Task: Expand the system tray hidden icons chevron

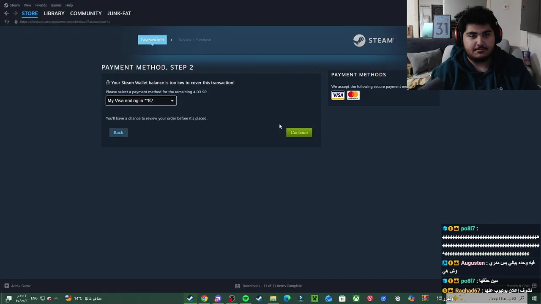Action: tap(56, 299)
